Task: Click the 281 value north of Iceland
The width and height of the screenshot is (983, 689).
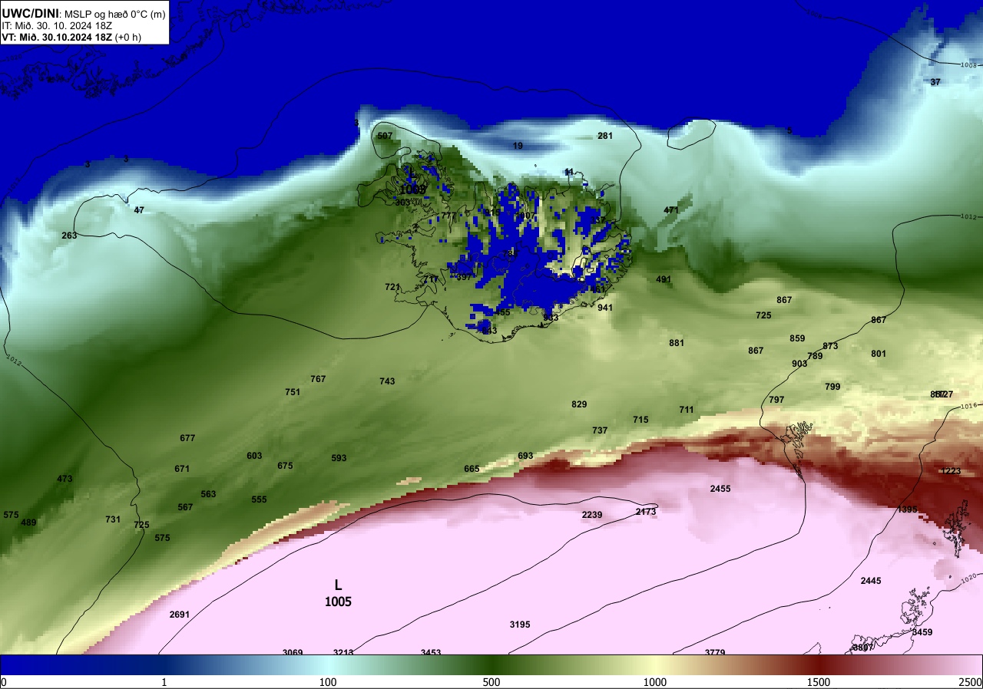Action: [605, 136]
